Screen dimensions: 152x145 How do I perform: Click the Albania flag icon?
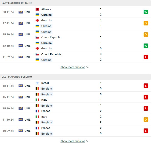click(37, 9)
